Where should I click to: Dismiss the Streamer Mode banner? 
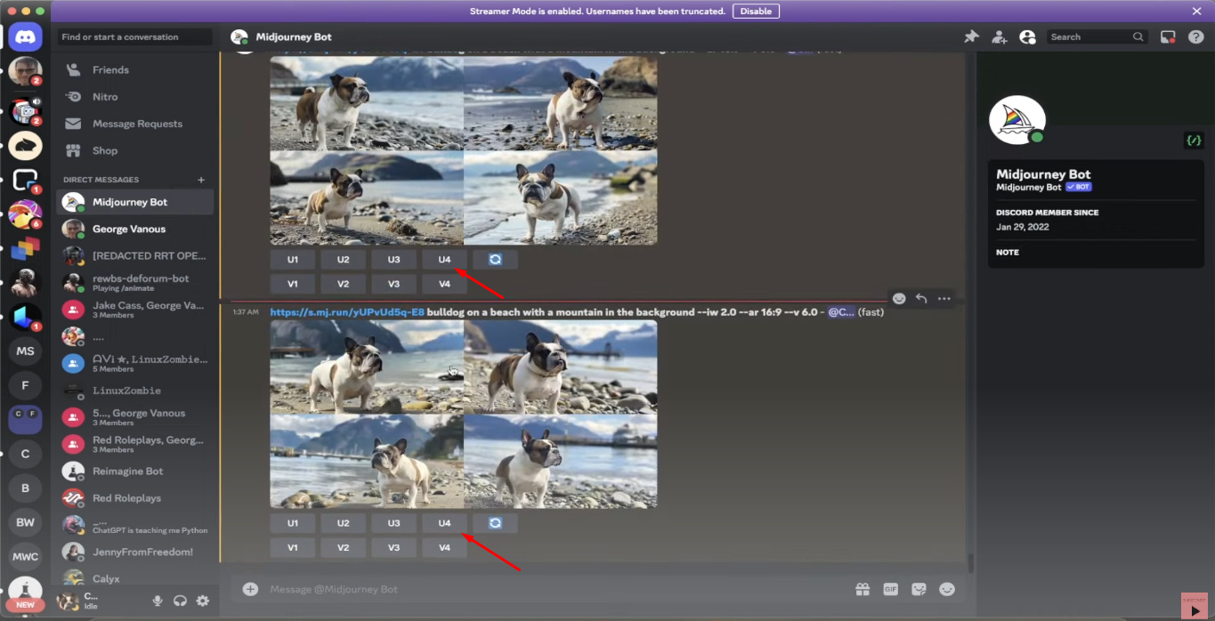pyautogui.click(x=1196, y=12)
